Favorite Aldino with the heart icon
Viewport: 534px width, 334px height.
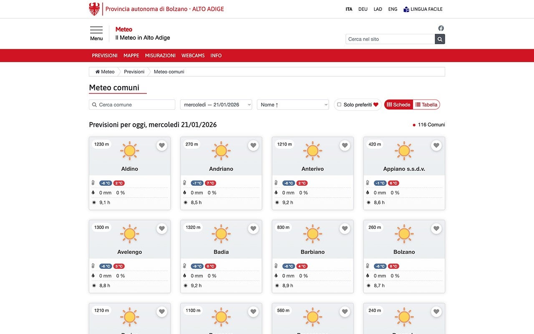(162, 145)
